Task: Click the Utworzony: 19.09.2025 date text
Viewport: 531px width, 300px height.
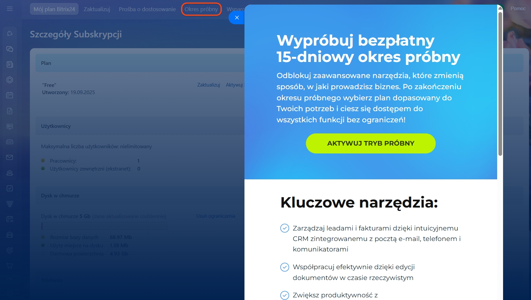Action: click(68, 92)
